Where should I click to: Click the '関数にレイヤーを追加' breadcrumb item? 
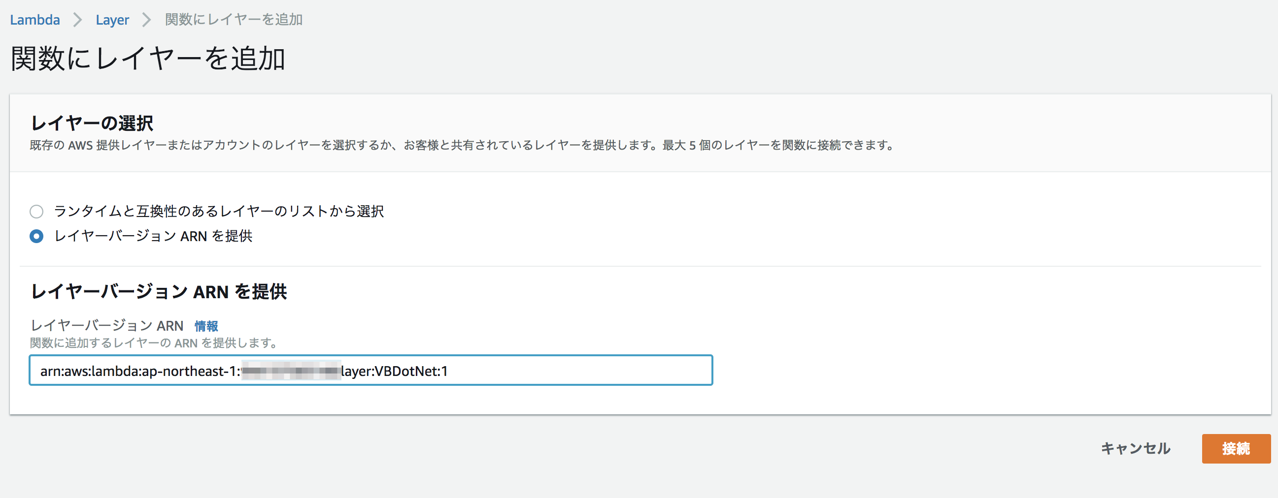coord(234,20)
